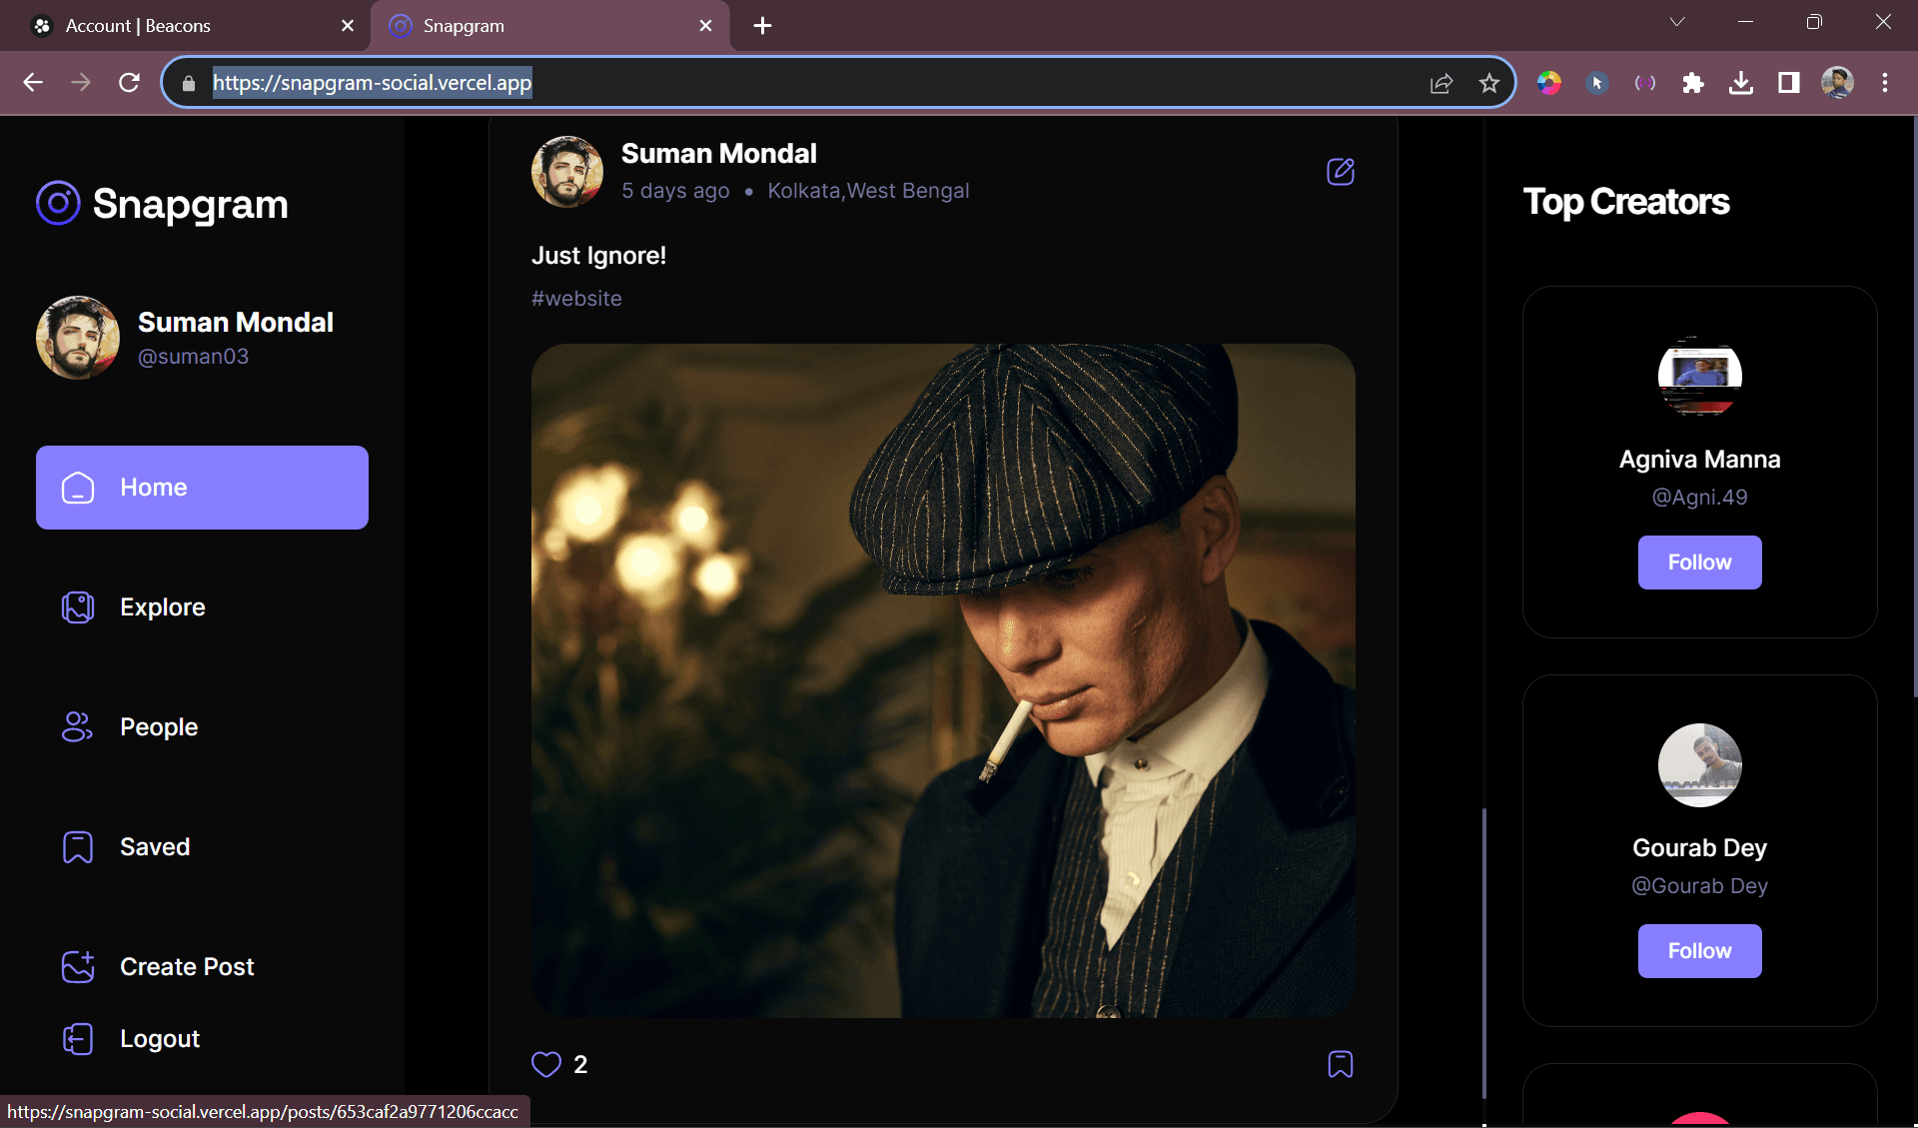Click the People icon in sidebar

click(78, 727)
